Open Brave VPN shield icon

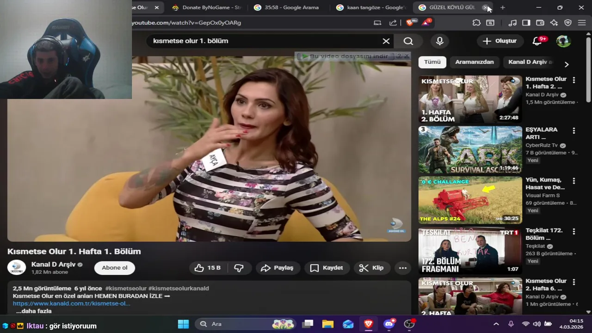568,23
